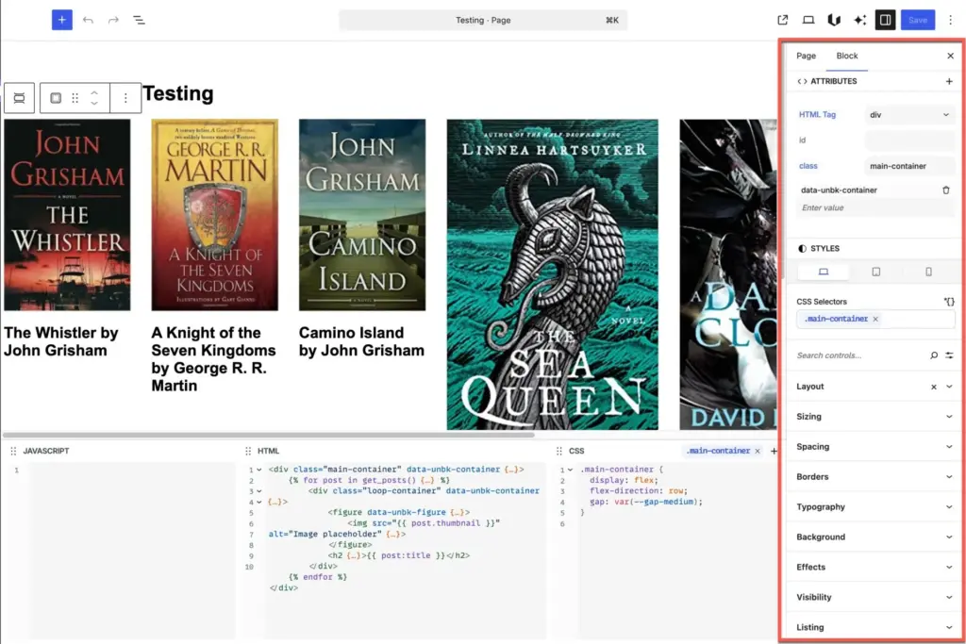This screenshot has height=644, width=966.
Task: Select the Camino Island book cover
Action: pos(362,215)
